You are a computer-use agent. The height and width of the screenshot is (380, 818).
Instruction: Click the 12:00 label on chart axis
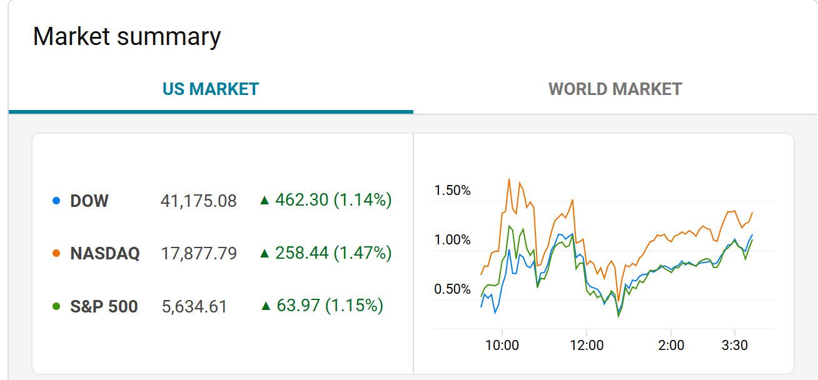click(x=587, y=346)
